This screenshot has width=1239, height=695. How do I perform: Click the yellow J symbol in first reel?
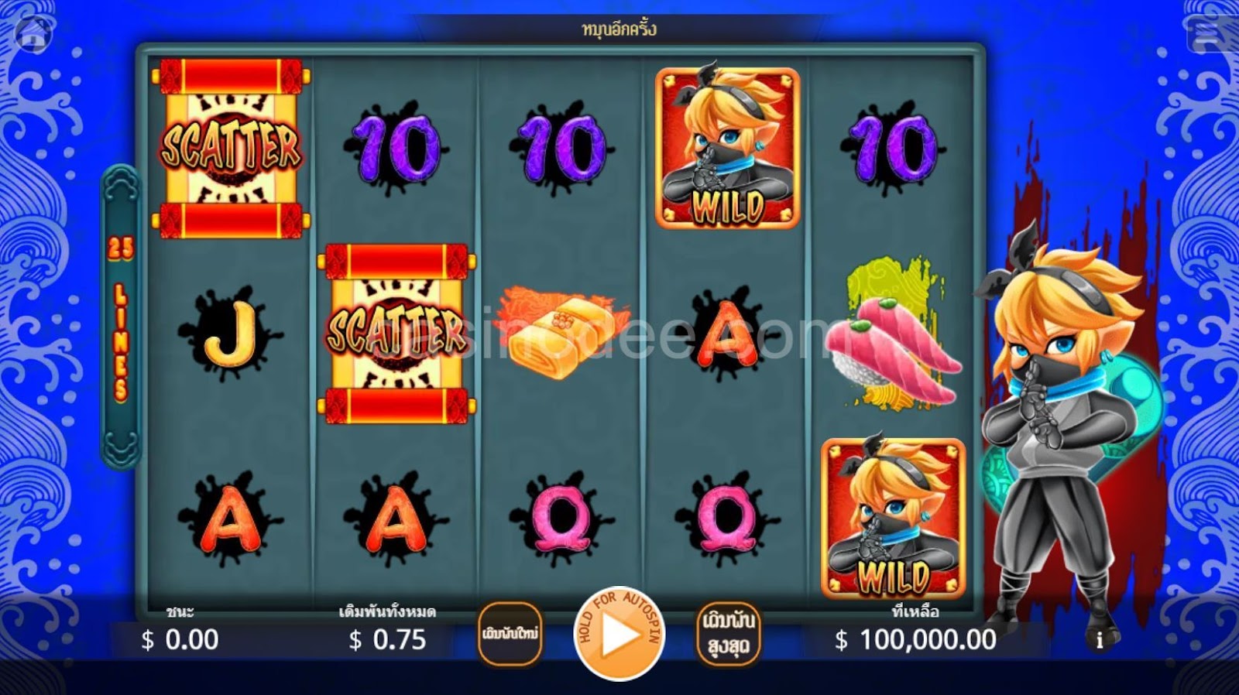(x=230, y=334)
